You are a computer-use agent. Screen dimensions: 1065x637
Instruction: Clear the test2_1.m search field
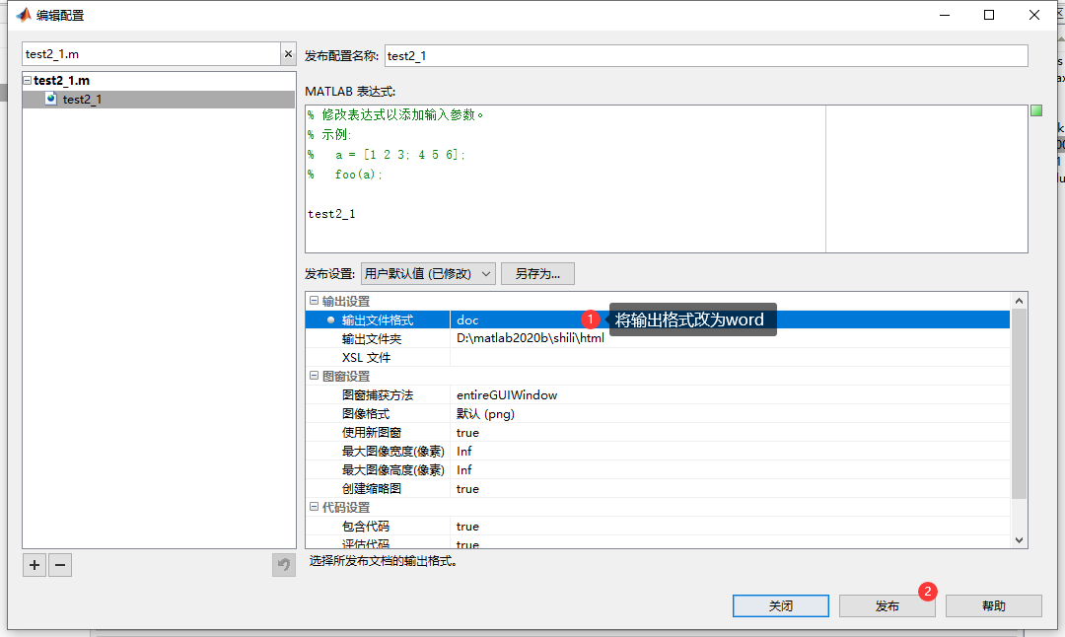pos(288,53)
